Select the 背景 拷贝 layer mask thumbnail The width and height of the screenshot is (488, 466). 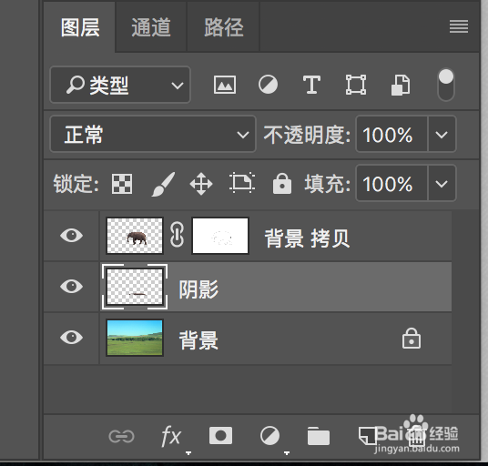point(220,236)
